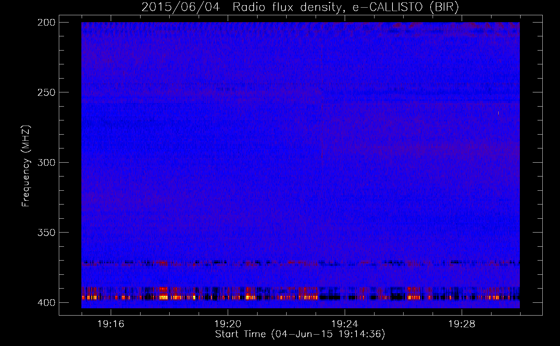
Task: Click the 19:28 time tick label
Action: [462, 324]
